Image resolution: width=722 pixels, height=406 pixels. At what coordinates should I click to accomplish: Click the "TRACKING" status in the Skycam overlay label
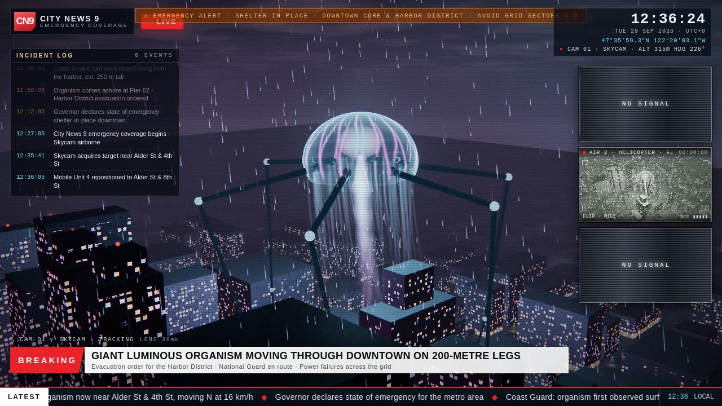(117, 339)
